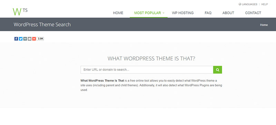Click the globe icon beside Languages
Screen dimensions: 276x125
[240, 4]
